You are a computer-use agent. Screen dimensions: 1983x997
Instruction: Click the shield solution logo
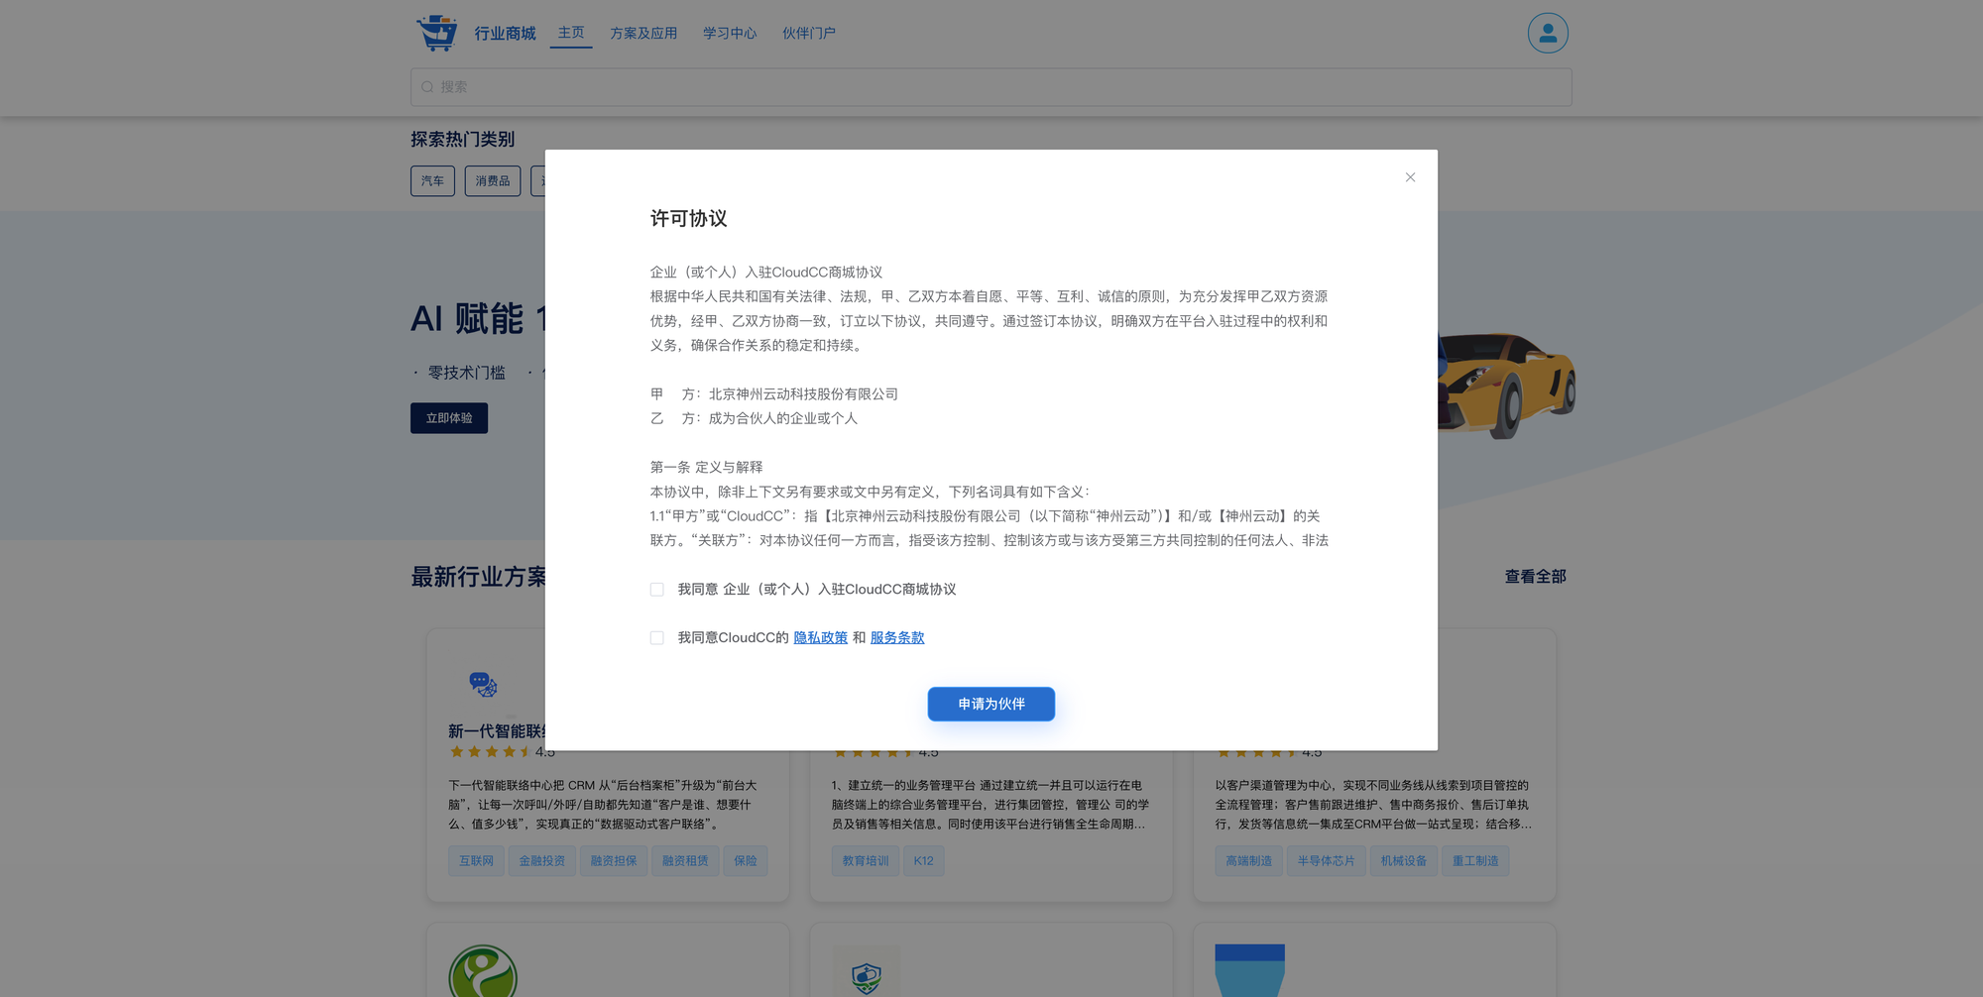[866, 976]
